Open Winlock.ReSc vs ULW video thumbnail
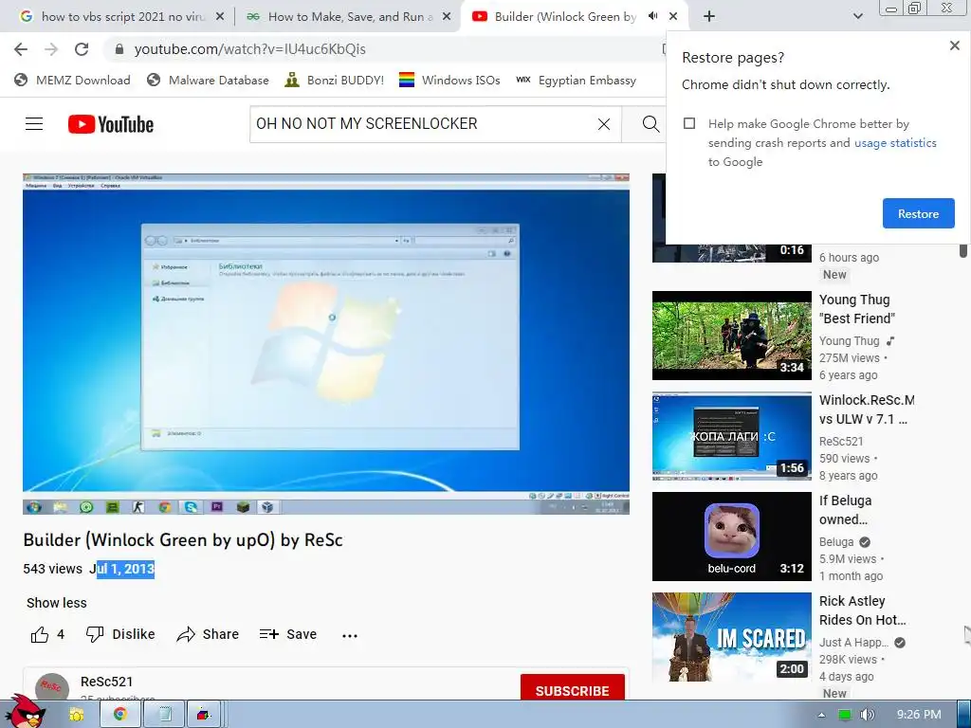This screenshot has width=971, height=728. click(x=731, y=436)
